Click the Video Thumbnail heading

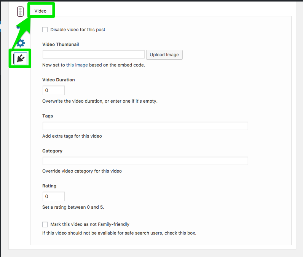(61, 44)
